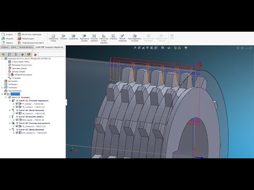Viewport: 254px width, 190px height.
Task: Toggle the Переходы operations checkbox
Action: tap(5, 94)
